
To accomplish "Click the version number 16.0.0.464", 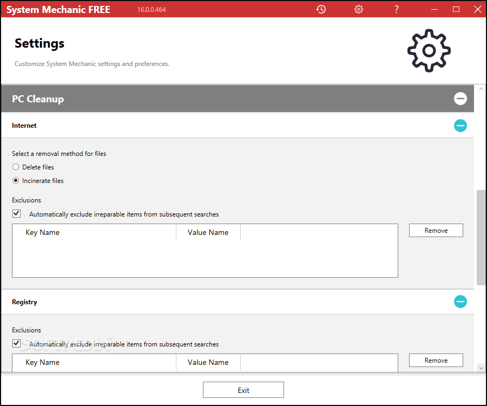I will coord(152,10).
